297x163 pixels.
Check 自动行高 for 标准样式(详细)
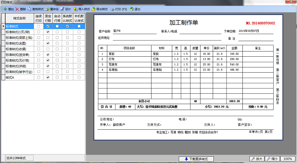57,66
